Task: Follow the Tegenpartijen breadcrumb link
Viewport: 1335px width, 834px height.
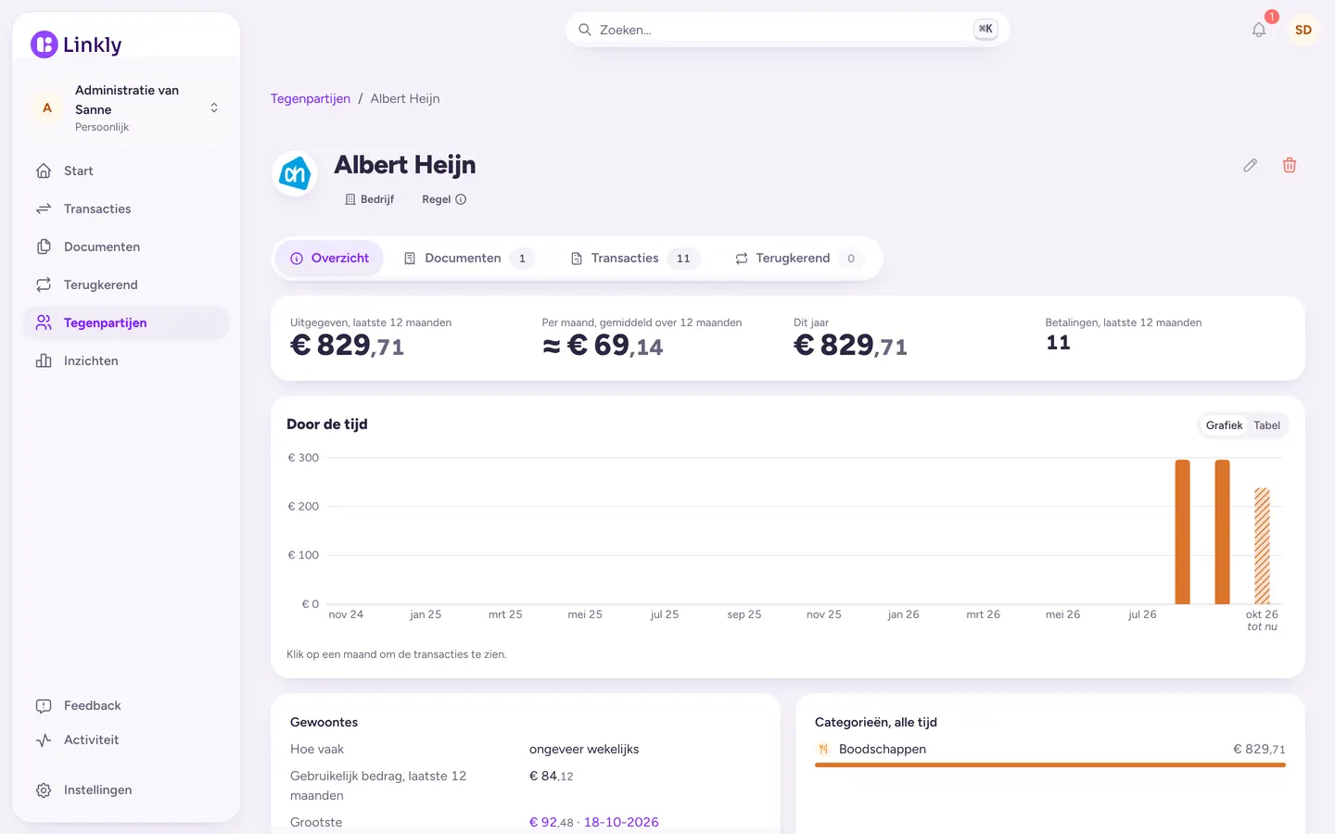Action: [x=311, y=98]
